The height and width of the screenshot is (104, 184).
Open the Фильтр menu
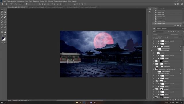[42, 1]
